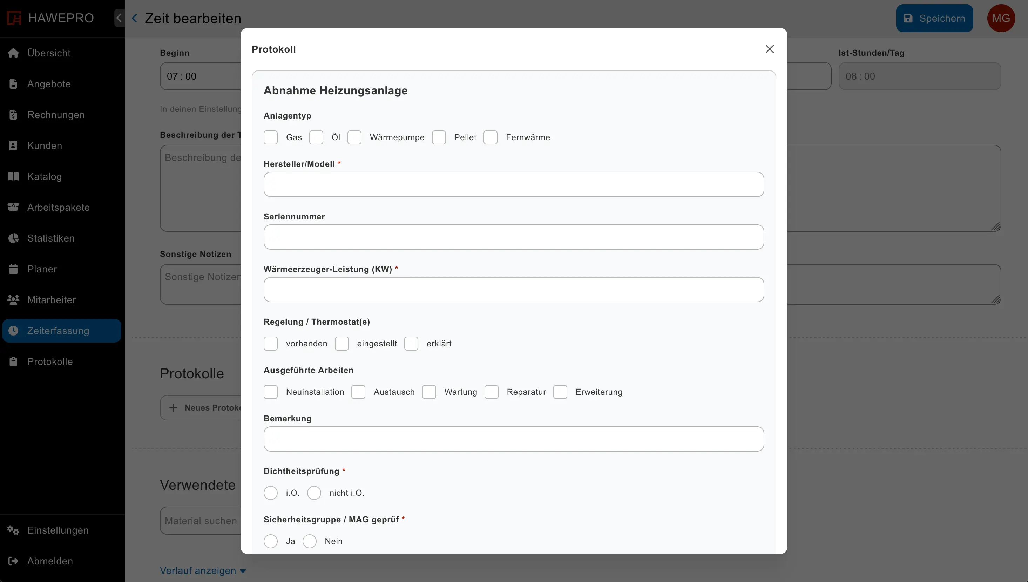Click the Kunden contact icon
Image resolution: width=1028 pixels, height=582 pixels.
coord(13,145)
